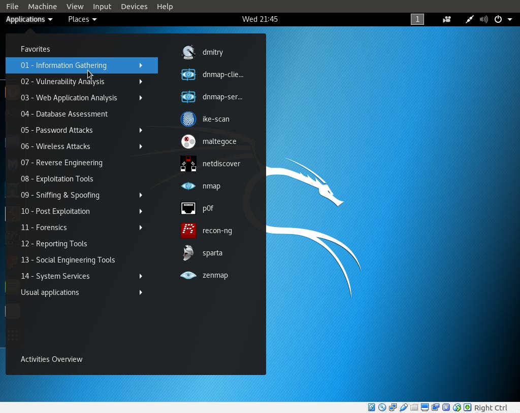Select Favorites in the Applications menu
The height and width of the screenshot is (413, 520).
coord(35,49)
